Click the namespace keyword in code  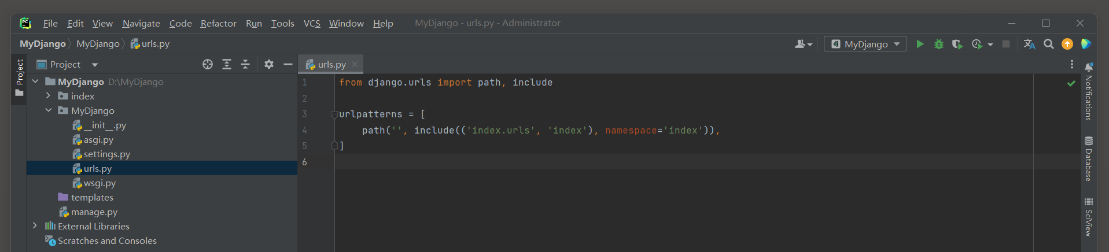click(631, 130)
